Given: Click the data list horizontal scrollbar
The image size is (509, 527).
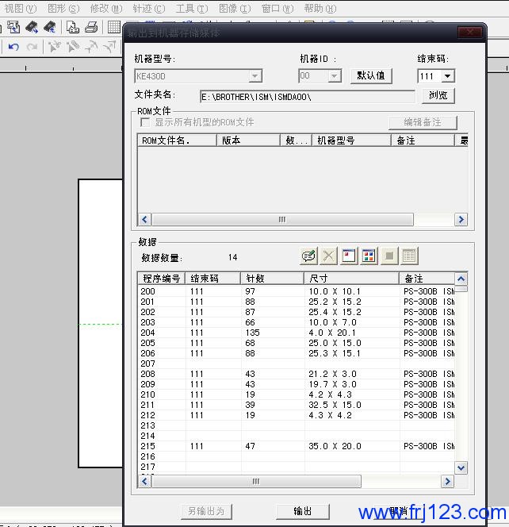Looking at the screenshot, I should (x=255, y=481).
